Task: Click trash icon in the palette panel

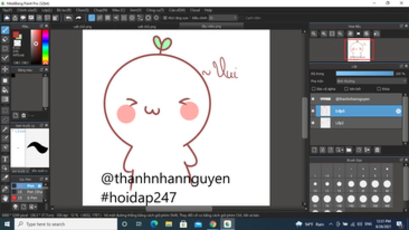Action: 24,115
